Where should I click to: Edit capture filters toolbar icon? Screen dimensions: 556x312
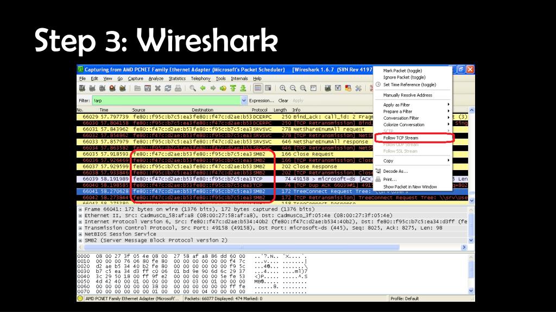[x=327, y=88]
